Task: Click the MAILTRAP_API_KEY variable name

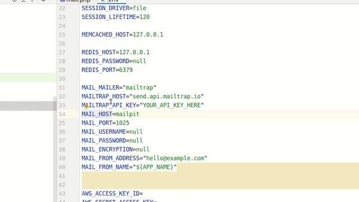Action: click(x=109, y=105)
